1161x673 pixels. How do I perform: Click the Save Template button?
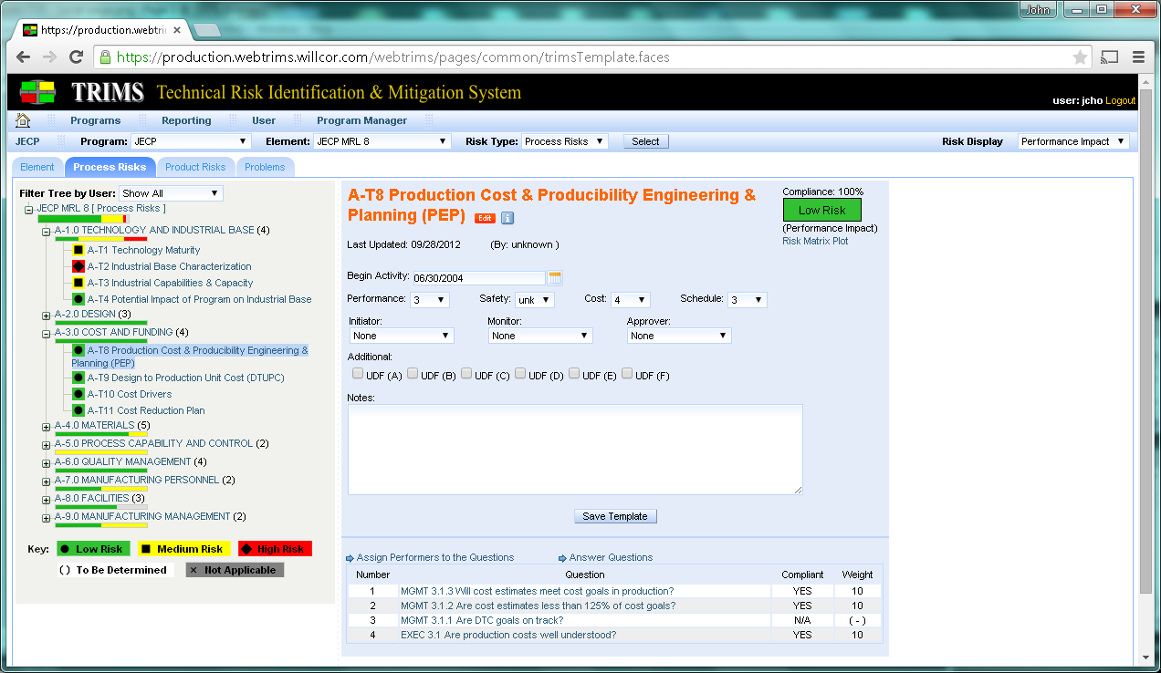tap(615, 516)
